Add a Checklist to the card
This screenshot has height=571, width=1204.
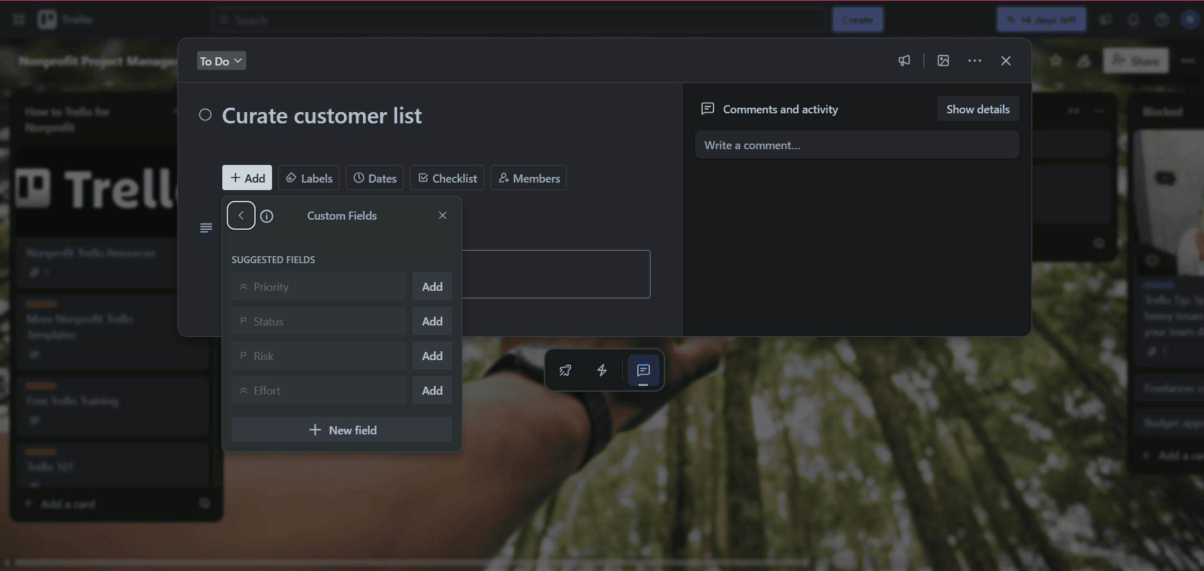pyautogui.click(x=447, y=178)
